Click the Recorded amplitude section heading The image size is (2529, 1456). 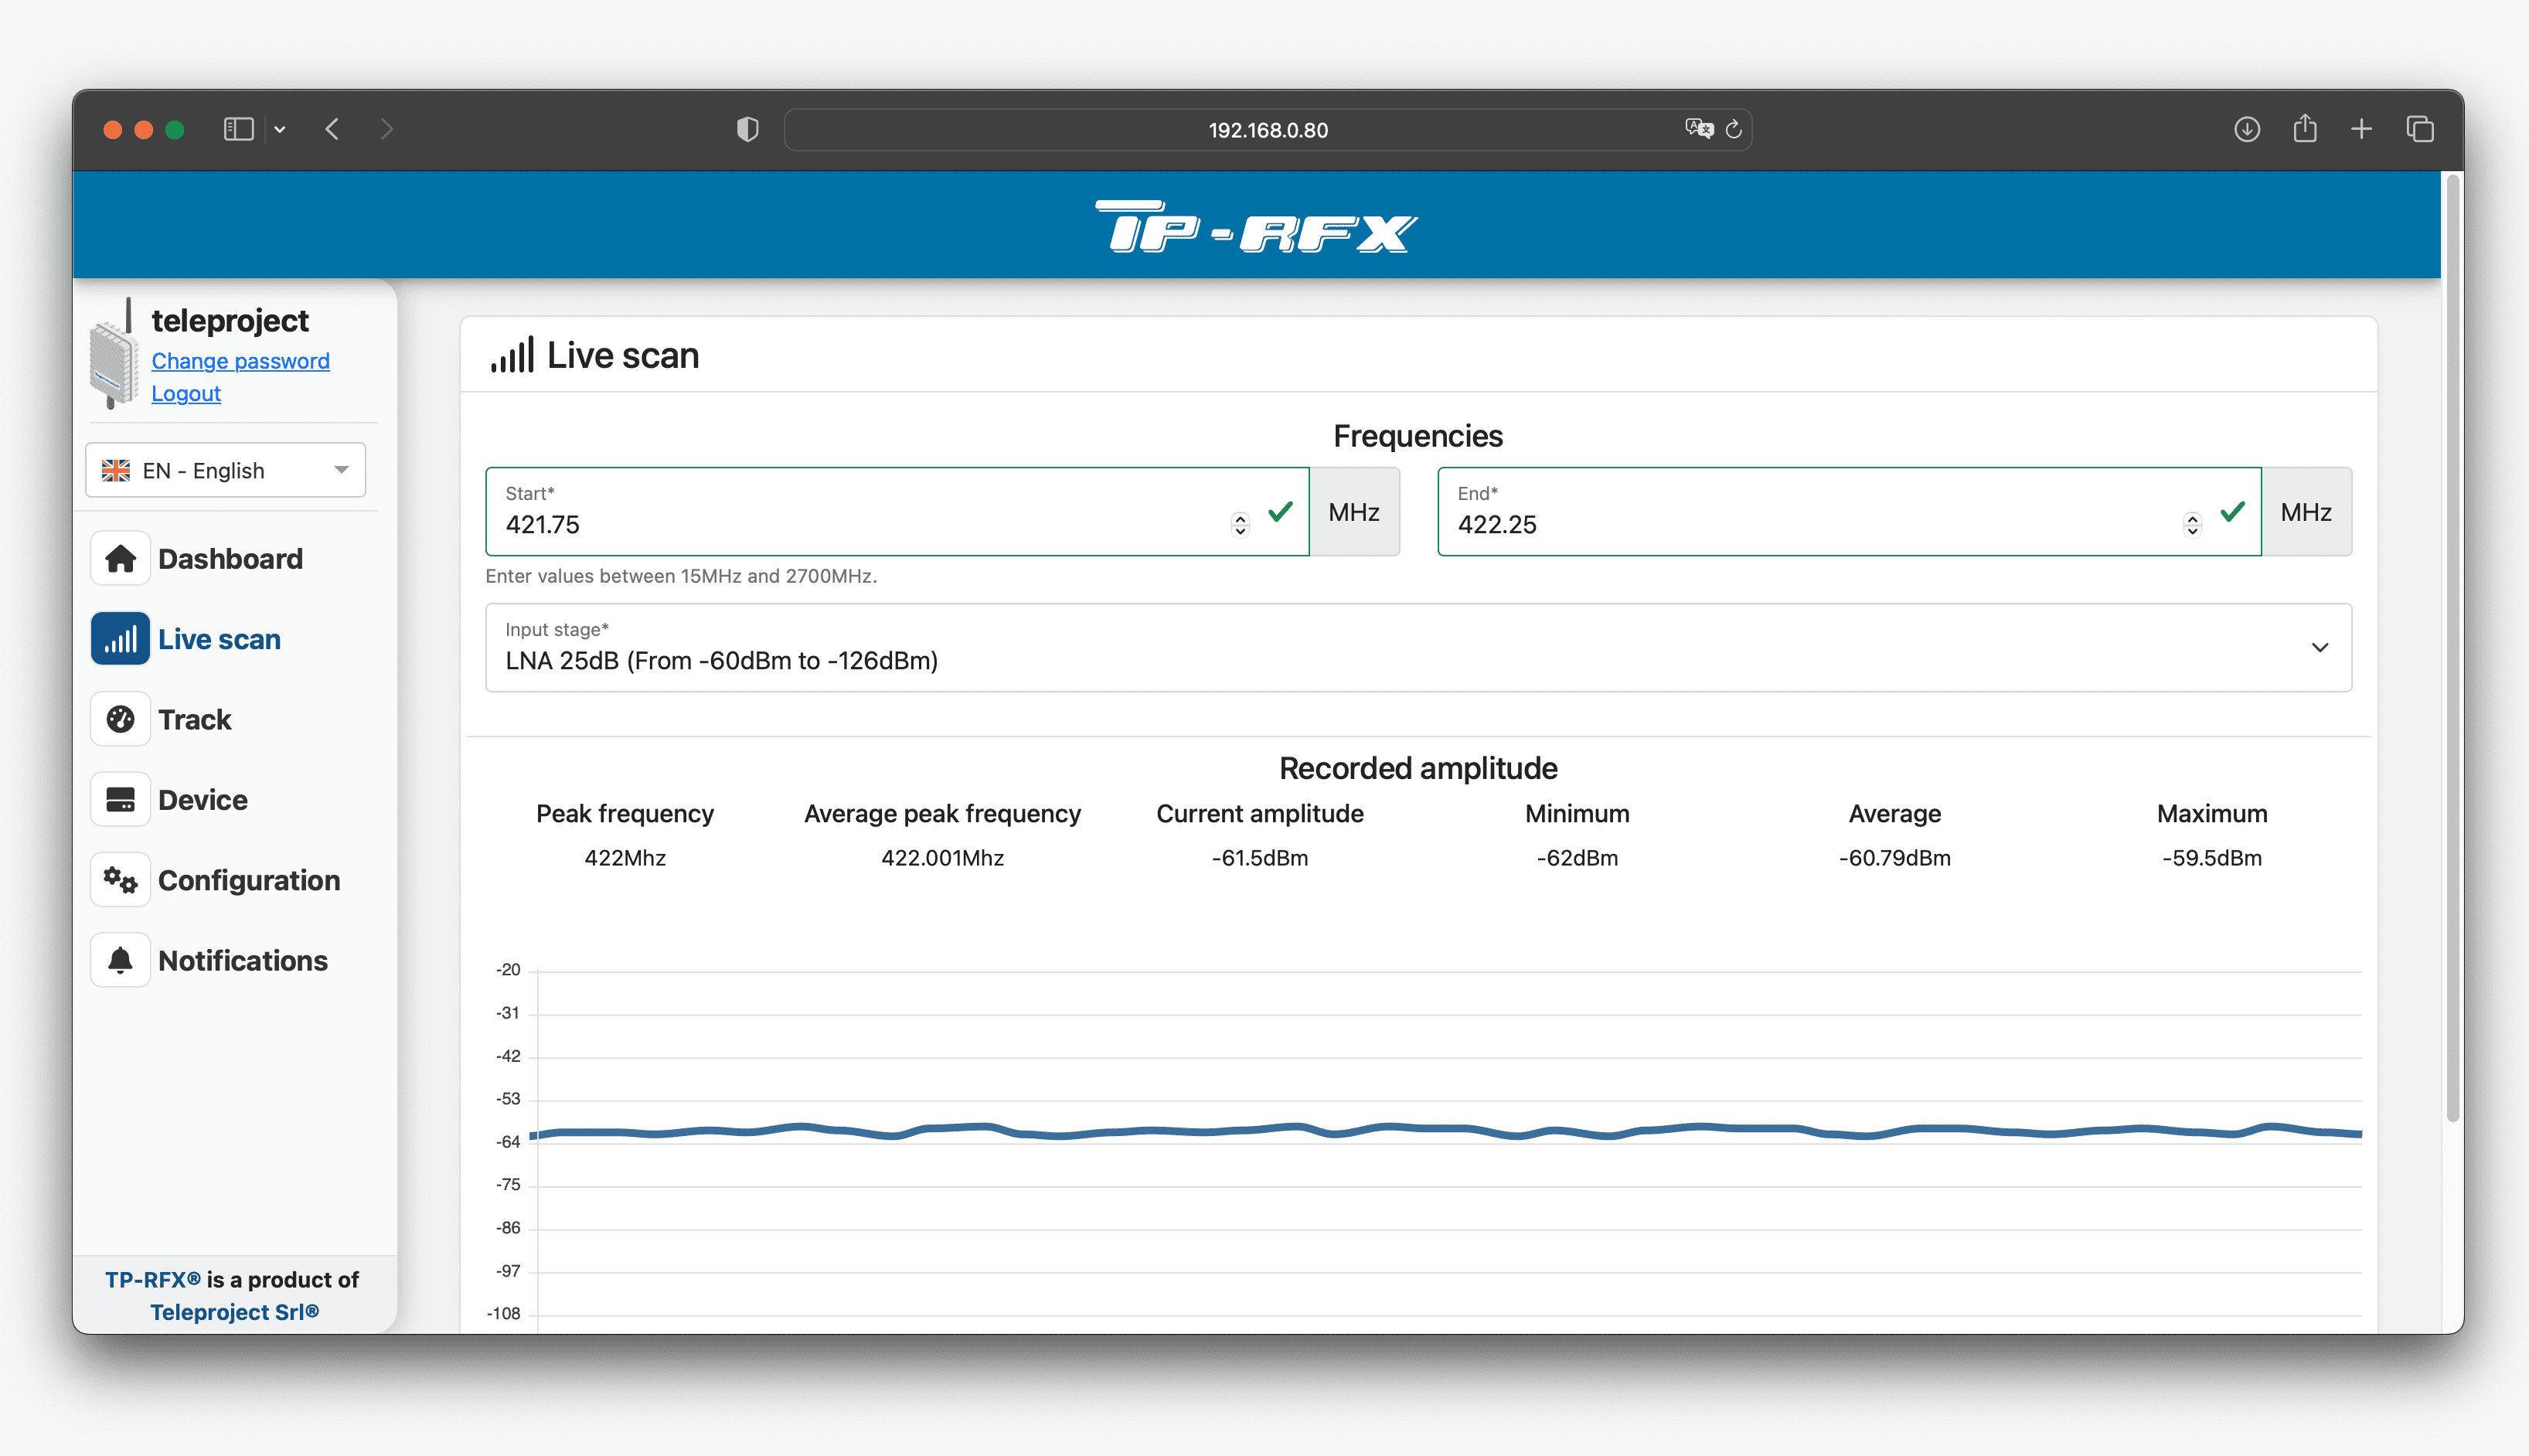[1417, 768]
